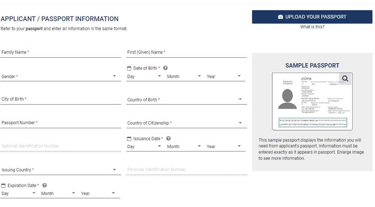Click the Date of Birth help icon
The image size is (375, 207).
click(x=165, y=68)
